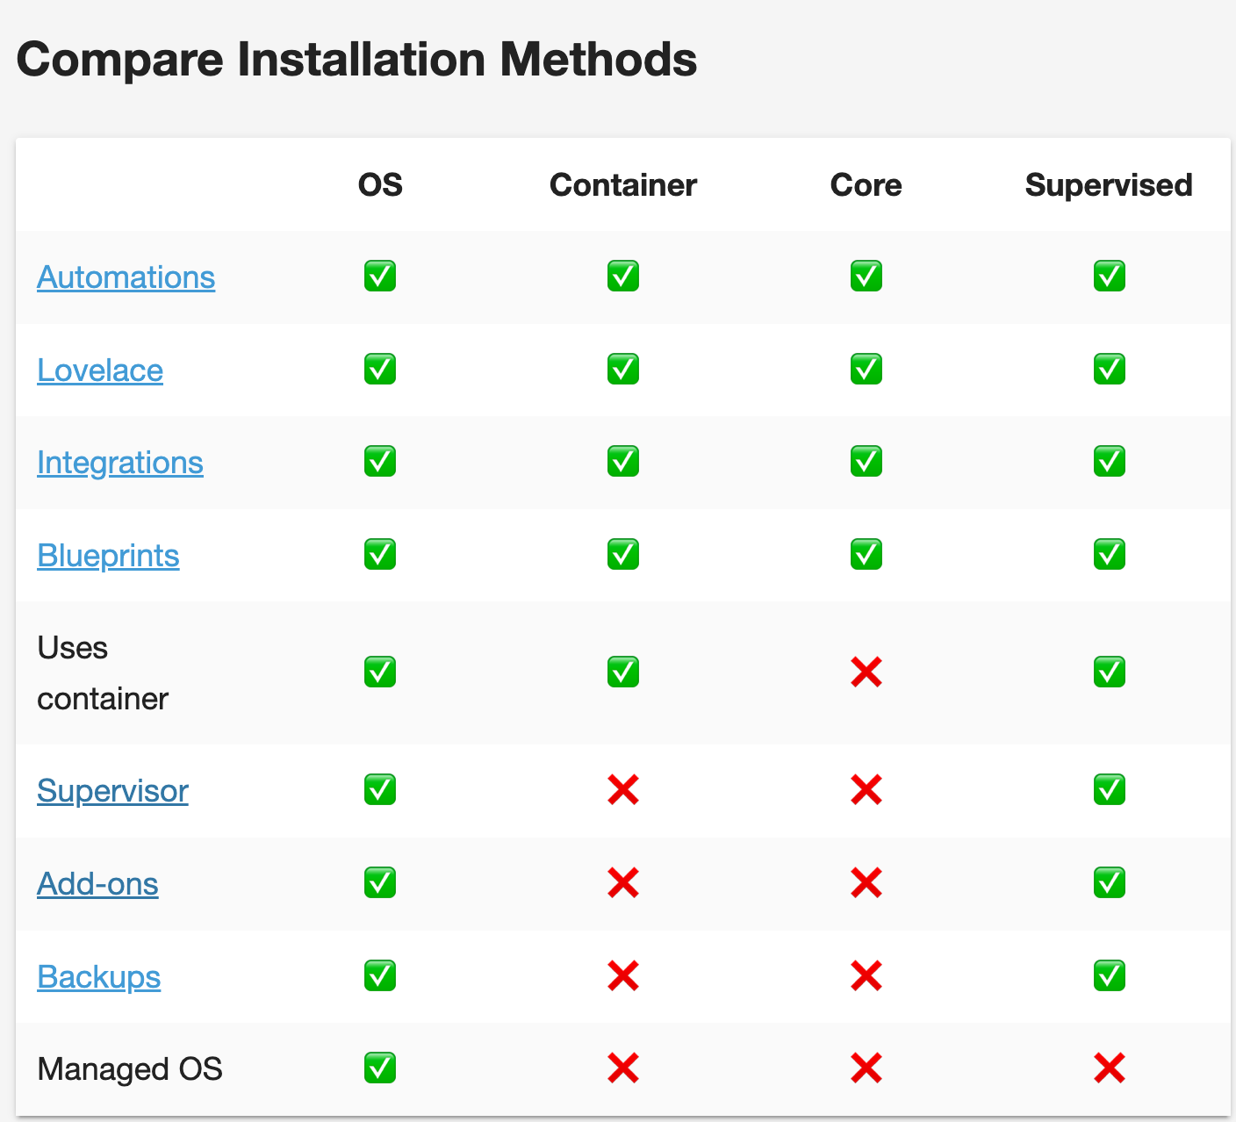The height and width of the screenshot is (1122, 1236).
Task: Click Core's red cross for Uses container
Action: pos(866,672)
